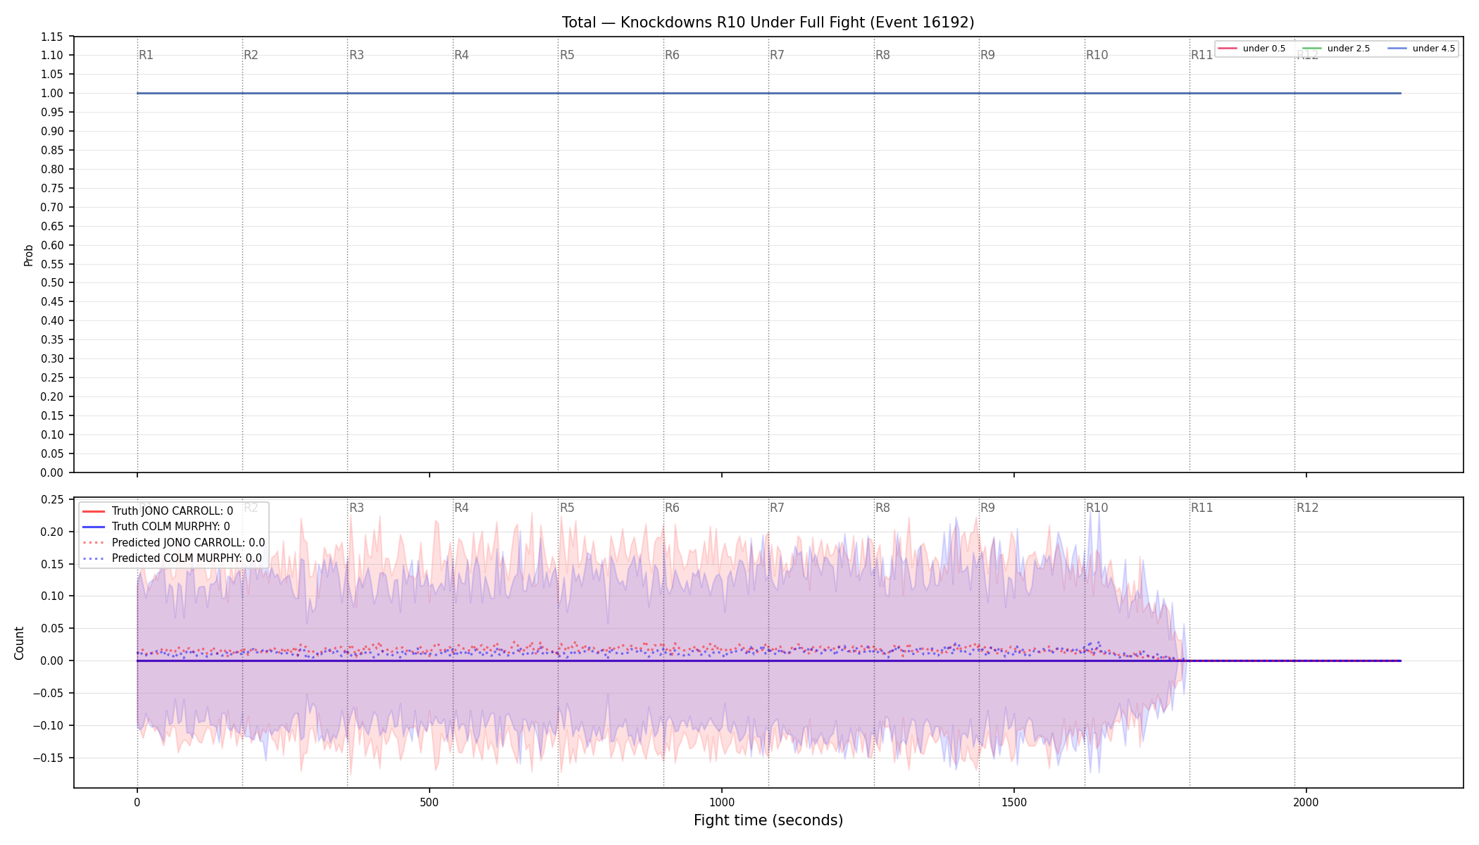Select the 'Truth JONO CARROLL: 0' legend item
The width and height of the screenshot is (1479, 845).
point(158,511)
